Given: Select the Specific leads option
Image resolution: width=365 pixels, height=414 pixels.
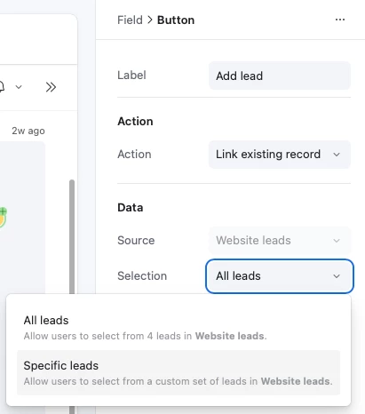Looking at the screenshot, I should click(179, 372).
